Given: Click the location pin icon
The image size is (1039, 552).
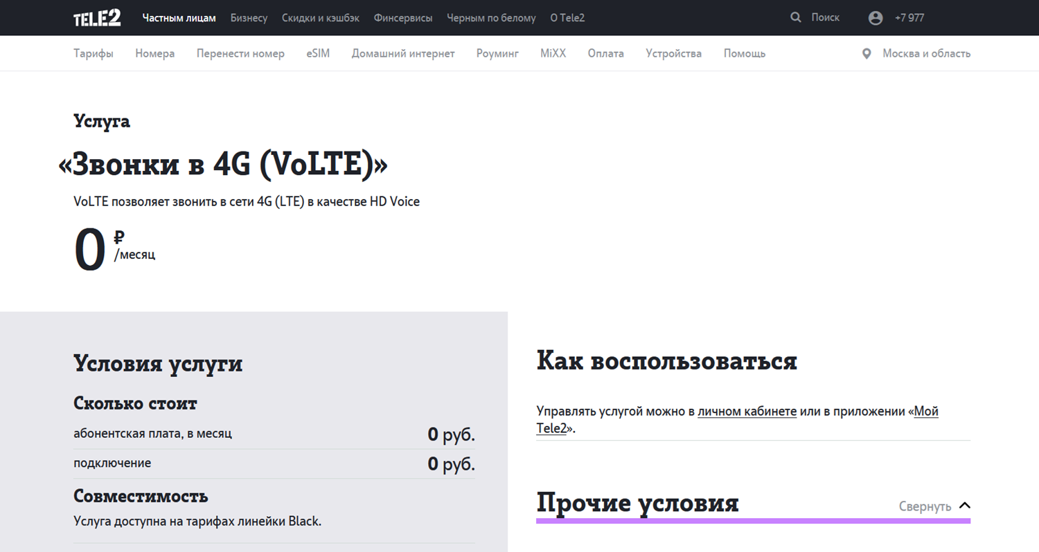Looking at the screenshot, I should click(867, 53).
